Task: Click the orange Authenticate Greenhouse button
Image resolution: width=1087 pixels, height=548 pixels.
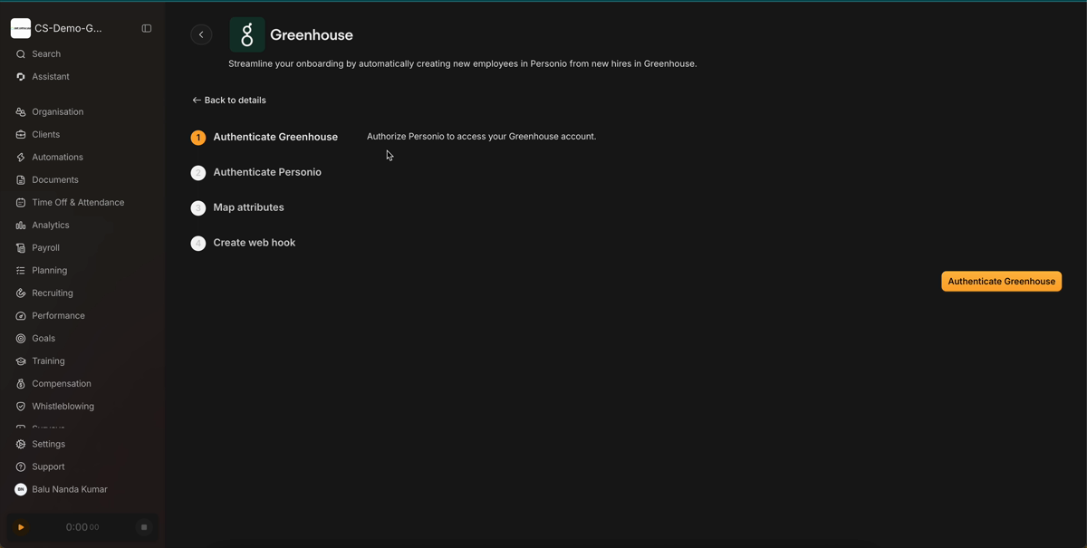Action: pos(1001,282)
